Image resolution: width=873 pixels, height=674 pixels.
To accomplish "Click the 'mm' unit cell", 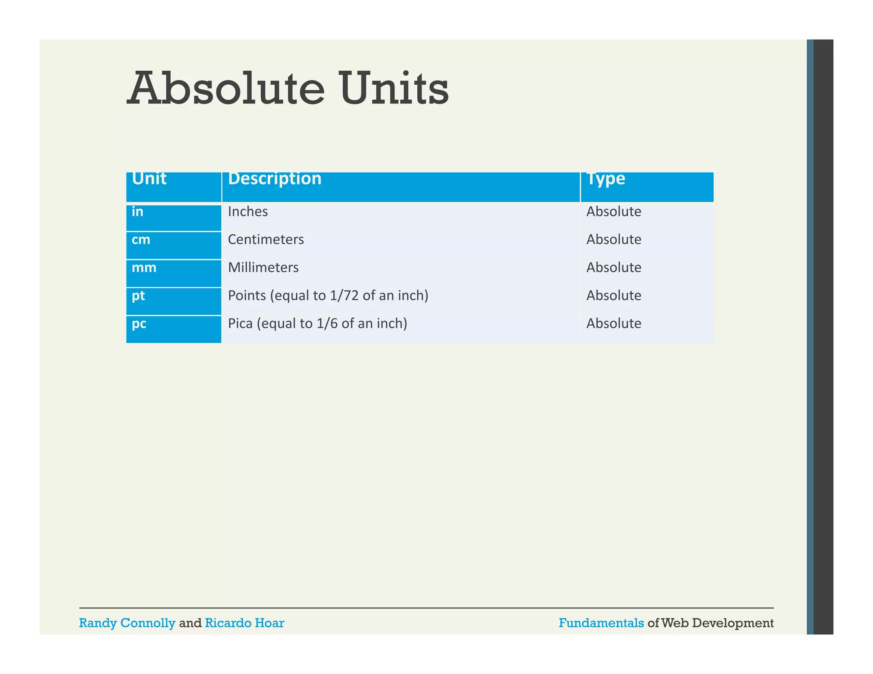I will (174, 274).
